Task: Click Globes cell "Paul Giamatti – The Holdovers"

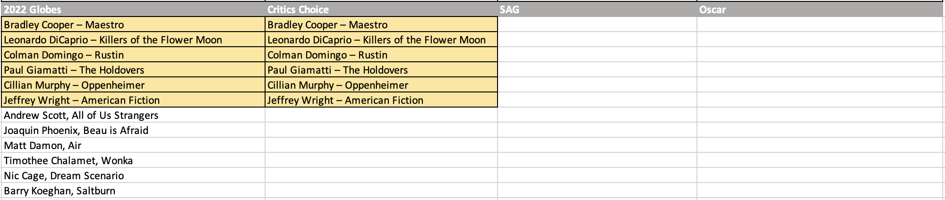Action: 132,70
